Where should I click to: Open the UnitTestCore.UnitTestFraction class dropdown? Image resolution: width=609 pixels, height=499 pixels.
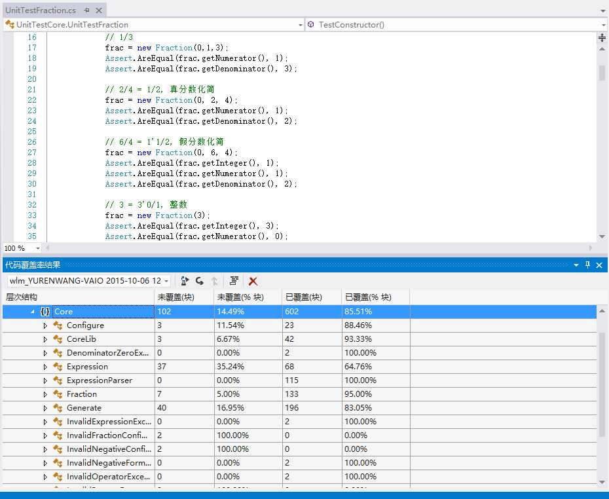[300, 25]
